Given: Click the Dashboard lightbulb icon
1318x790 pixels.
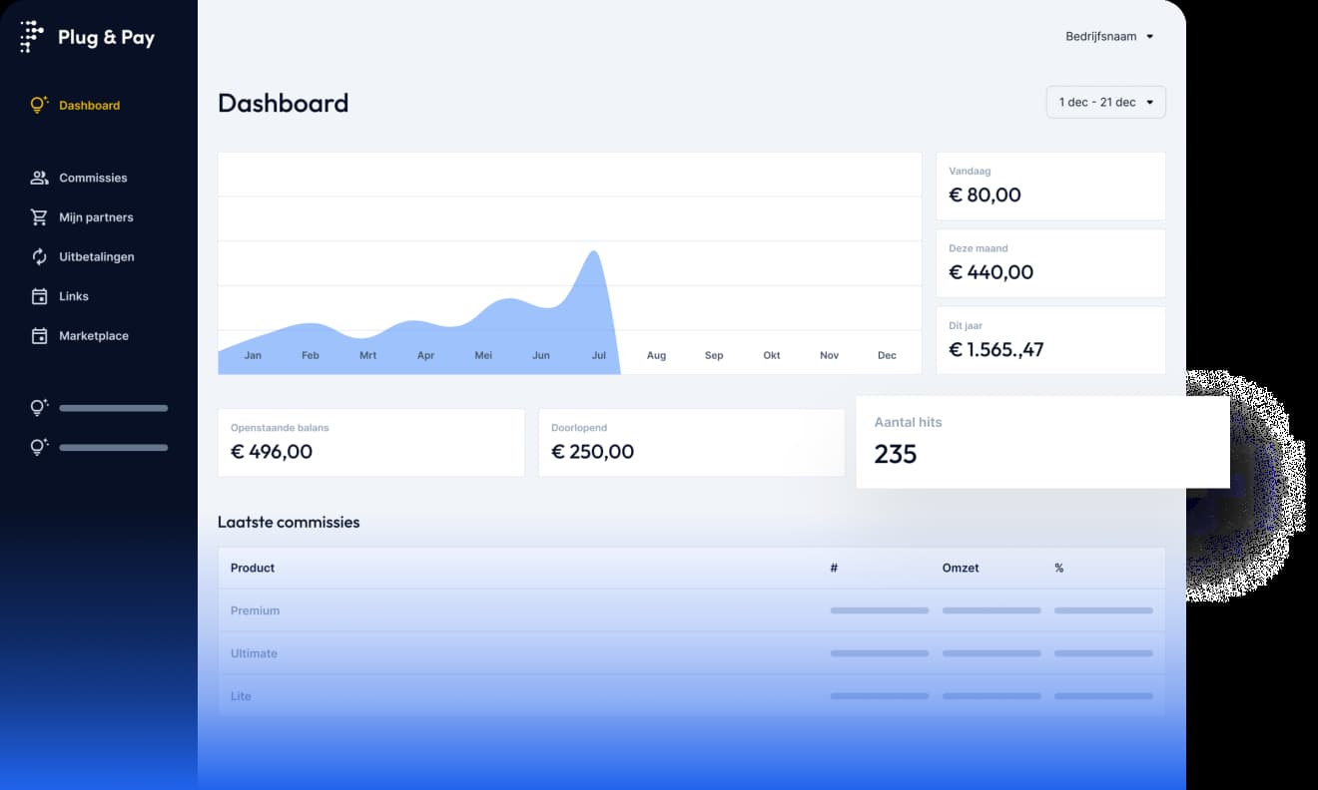Looking at the screenshot, I should click(39, 105).
